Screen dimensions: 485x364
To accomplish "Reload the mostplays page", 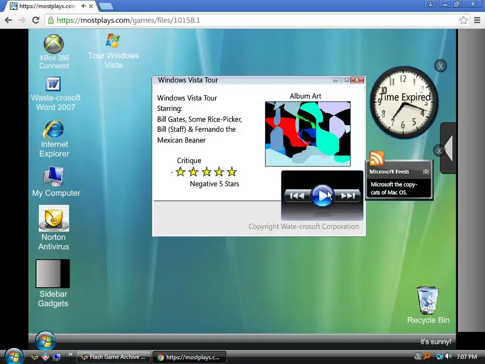I will coord(36,20).
